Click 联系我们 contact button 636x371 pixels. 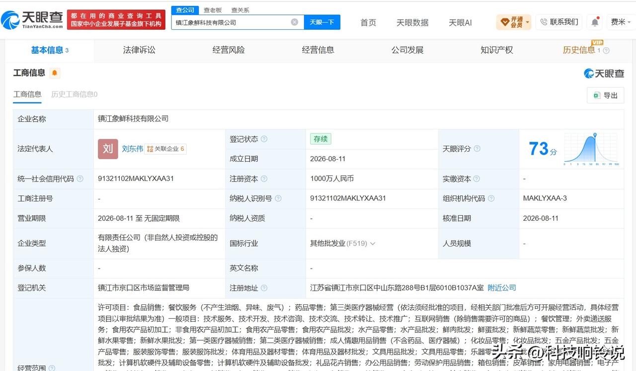[559, 22]
